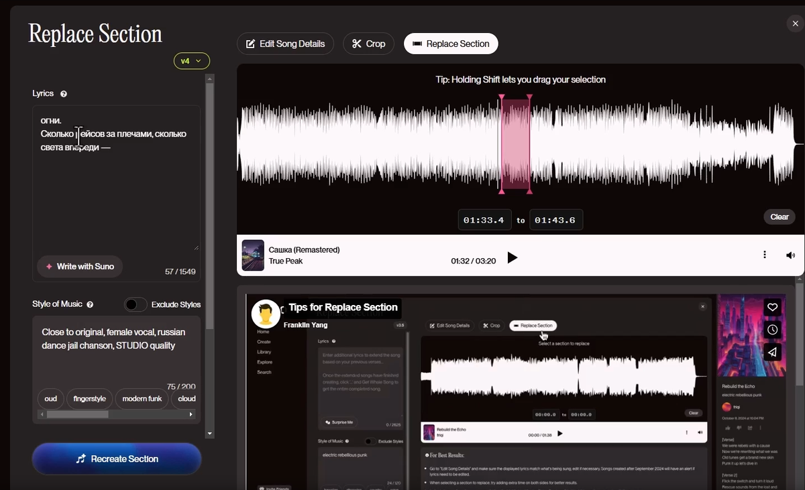805x490 pixels.
Task: Like the tips video with heart icon
Action: point(773,307)
